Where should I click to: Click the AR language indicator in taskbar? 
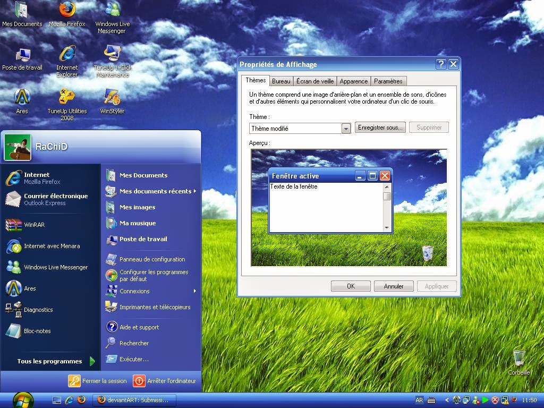click(419, 400)
